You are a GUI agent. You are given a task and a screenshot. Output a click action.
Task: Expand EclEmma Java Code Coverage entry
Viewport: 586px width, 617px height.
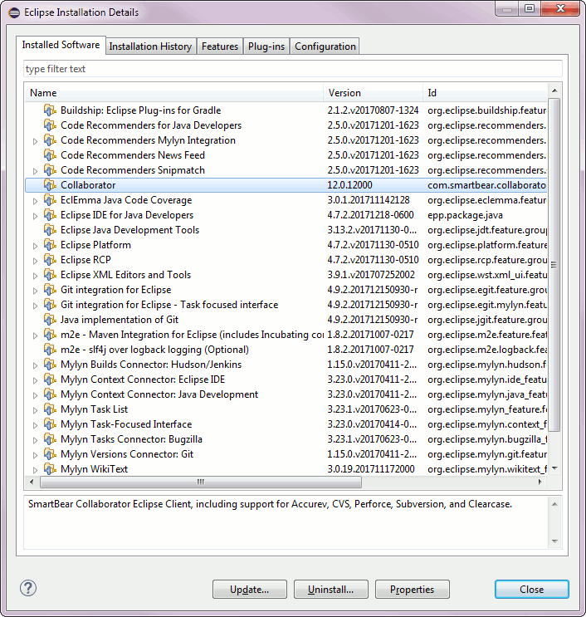click(x=35, y=201)
